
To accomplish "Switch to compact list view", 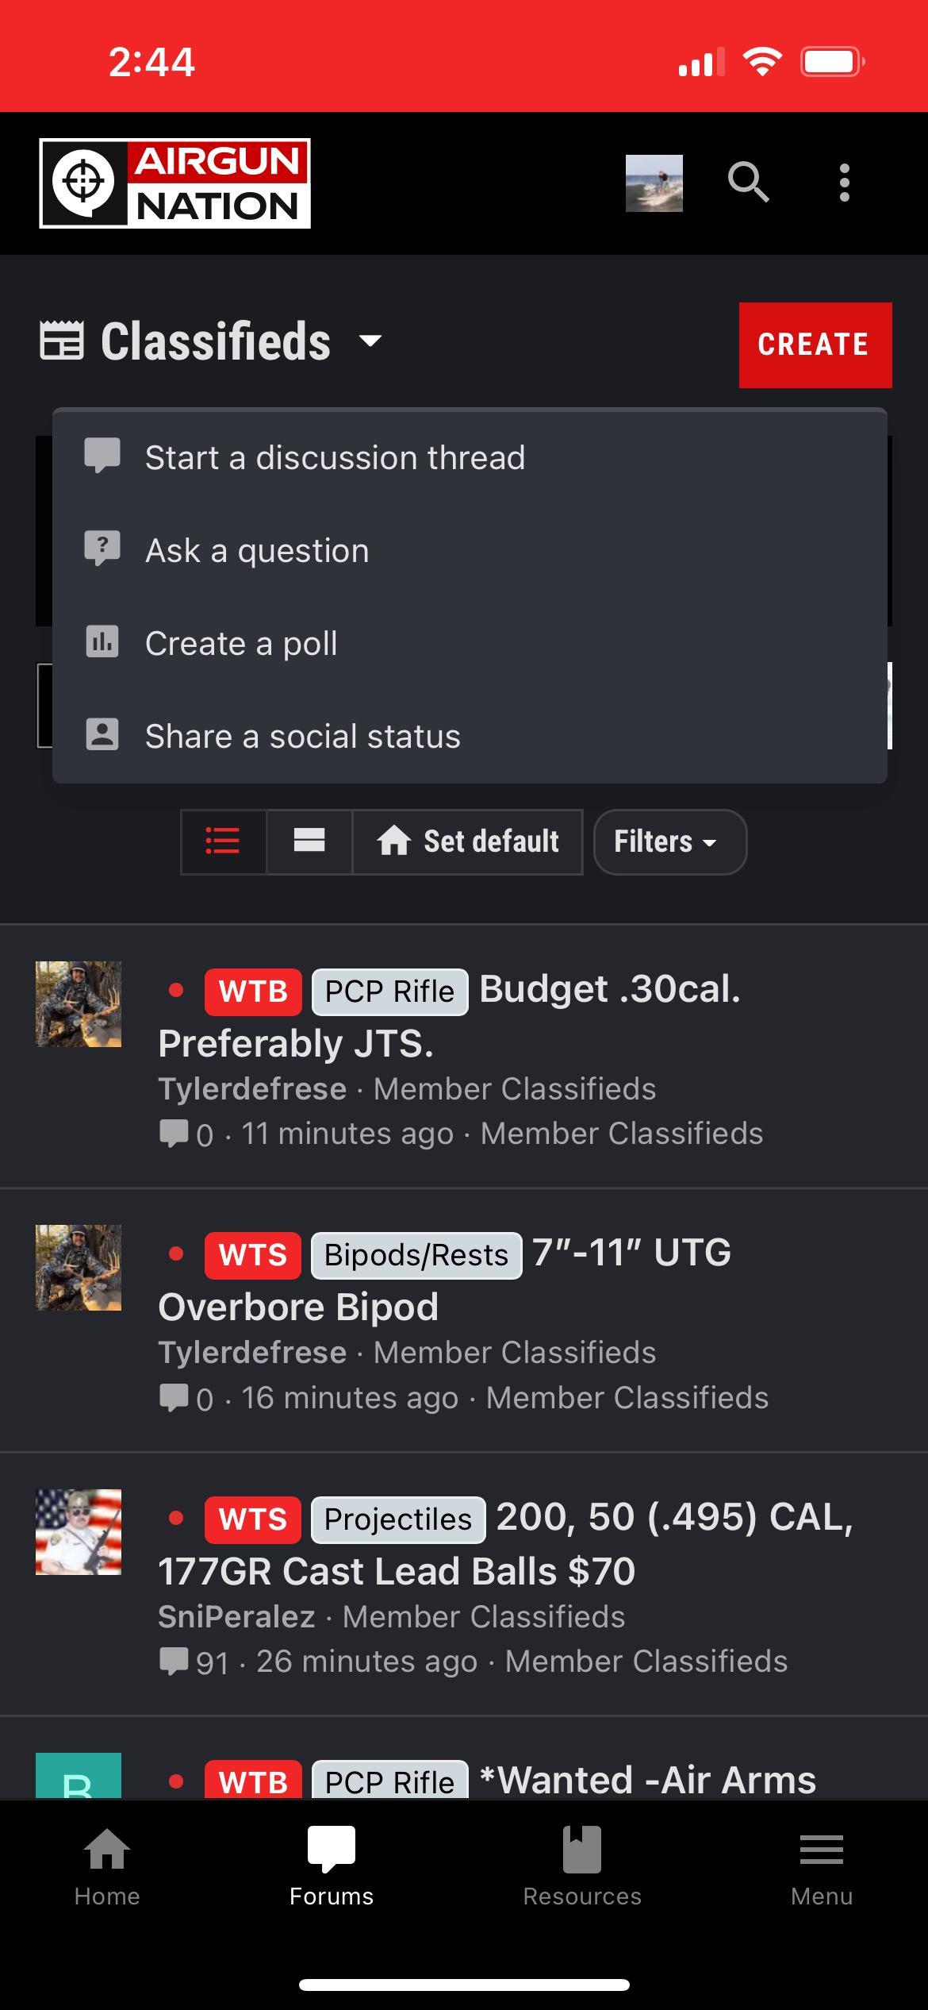I will coord(223,841).
